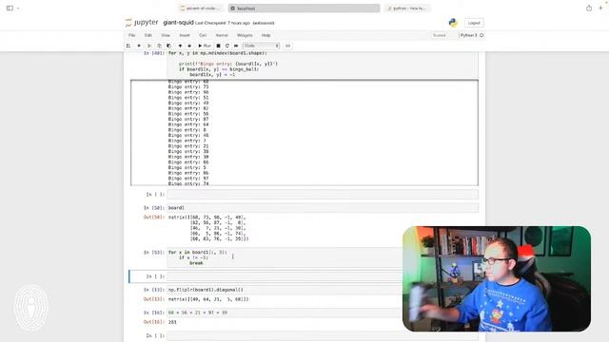
Task: Click the bingo entry loop code cell
Action: [323, 65]
